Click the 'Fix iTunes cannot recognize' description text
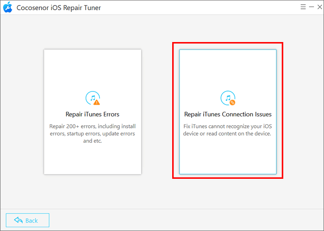 pyautogui.click(x=228, y=130)
